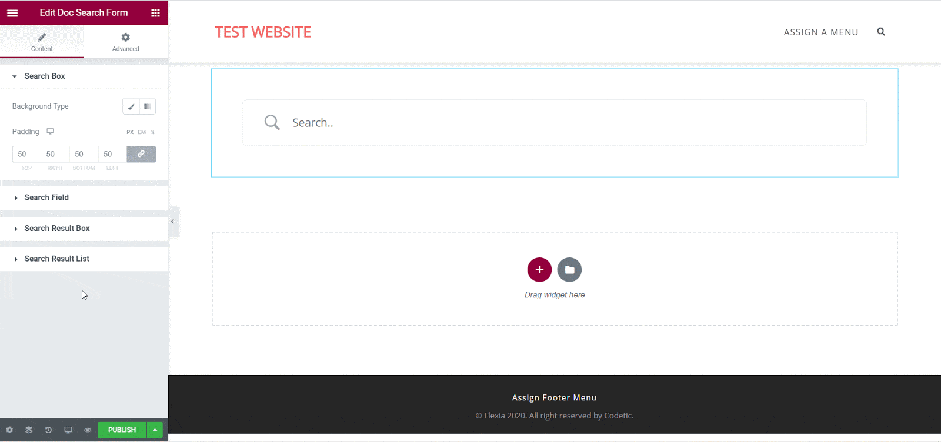The width and height of the screenshot is (941, 442).
Task: Click the top padding input field
Action: pos(26,154)
